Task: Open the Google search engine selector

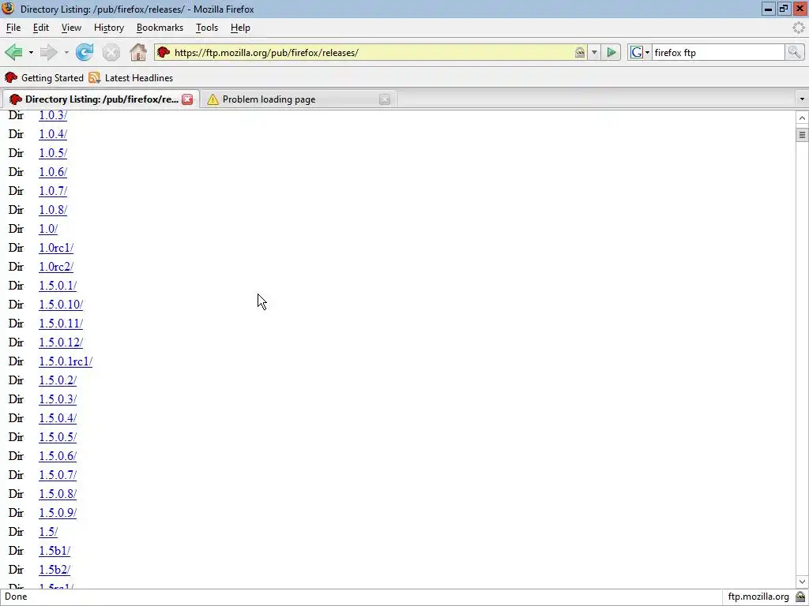Action: click(x=640, y=52)
